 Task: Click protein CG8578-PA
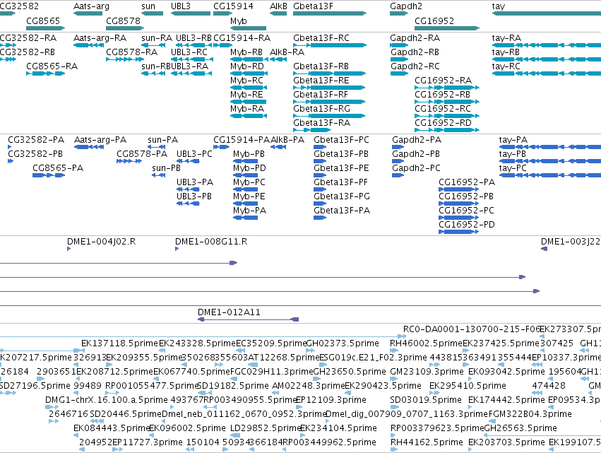pyautogui.click(x=142, y=154)
